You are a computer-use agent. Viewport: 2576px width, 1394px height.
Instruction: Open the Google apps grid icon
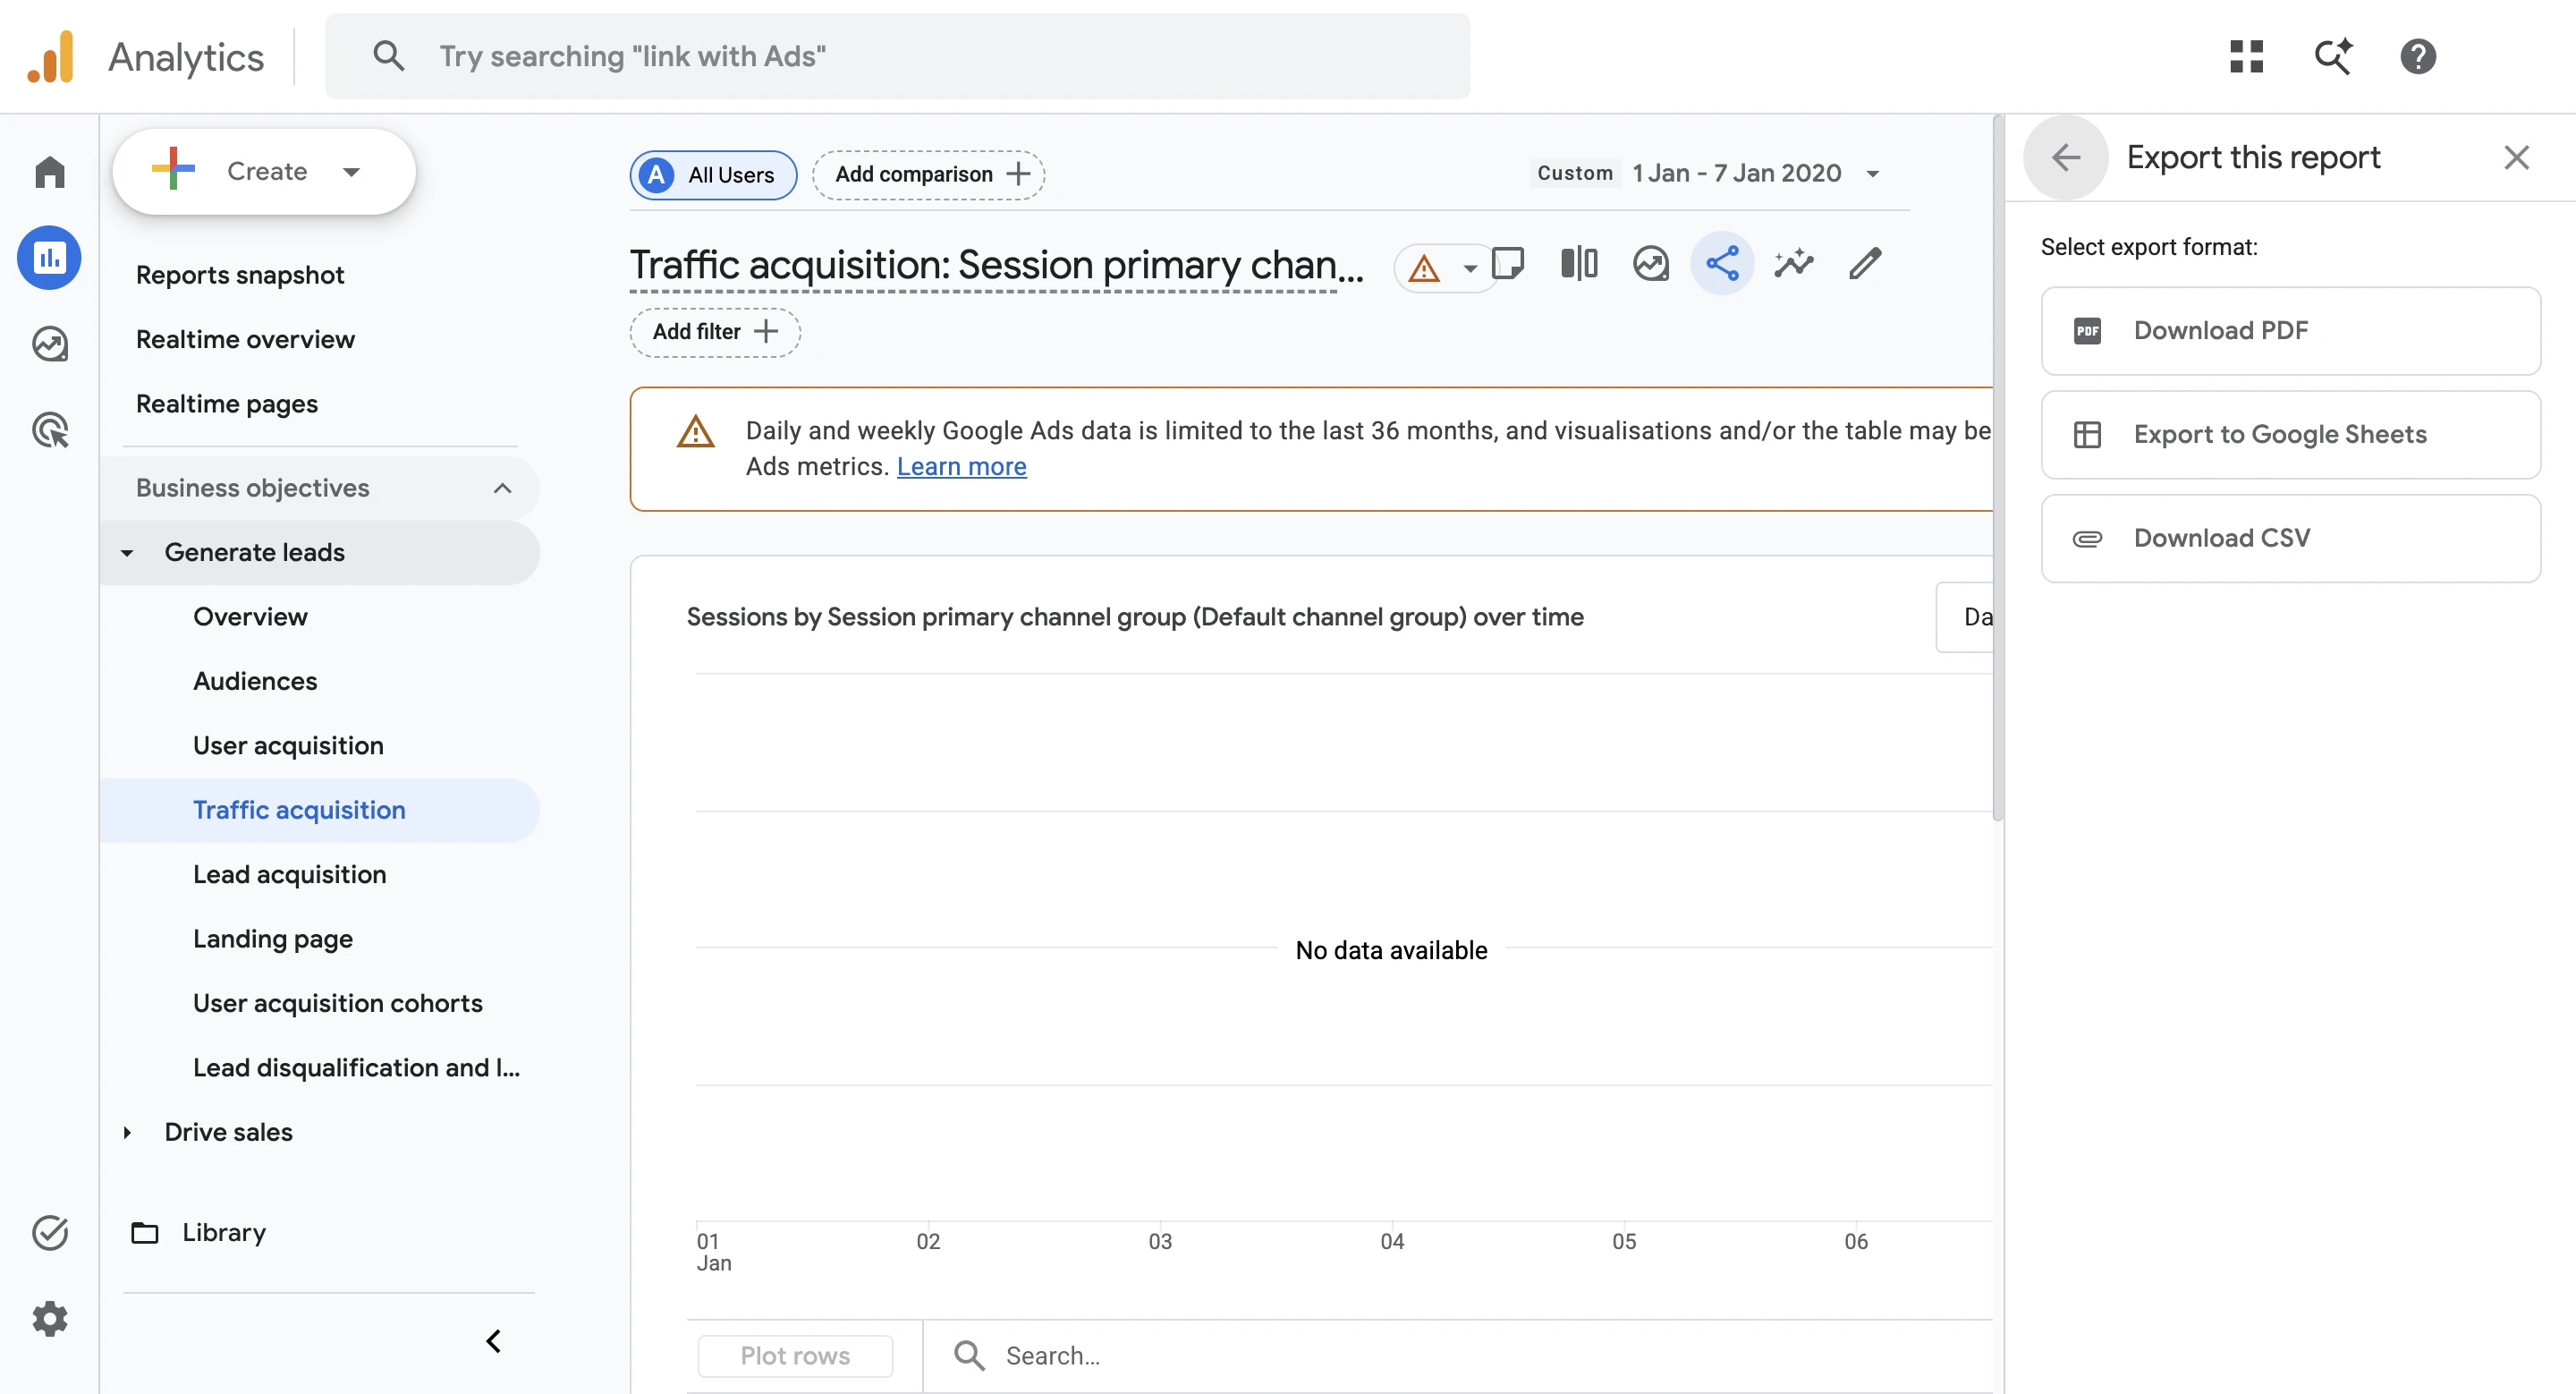2246,56
